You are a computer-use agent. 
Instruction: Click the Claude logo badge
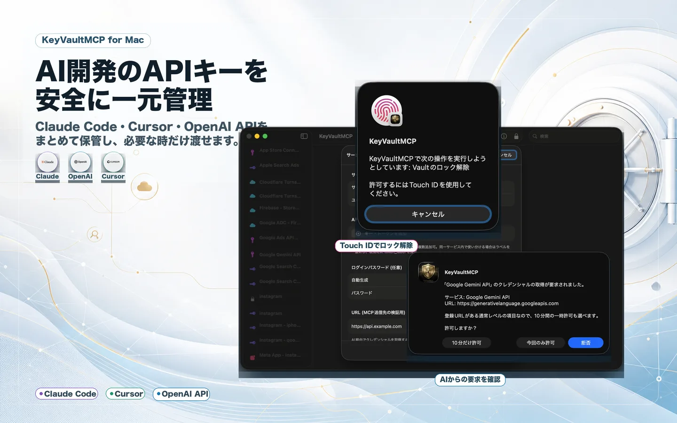tap(47, 162)
